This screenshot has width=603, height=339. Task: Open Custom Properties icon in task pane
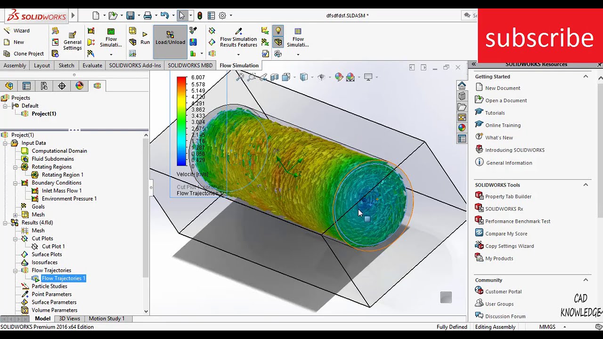462,139
